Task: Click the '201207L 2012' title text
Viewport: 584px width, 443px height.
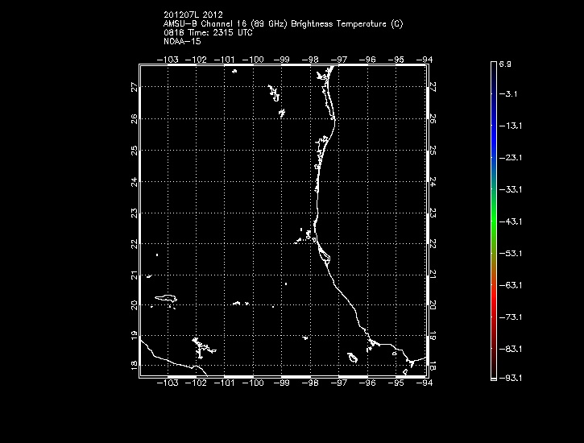Action: click(x=192, y=14)
